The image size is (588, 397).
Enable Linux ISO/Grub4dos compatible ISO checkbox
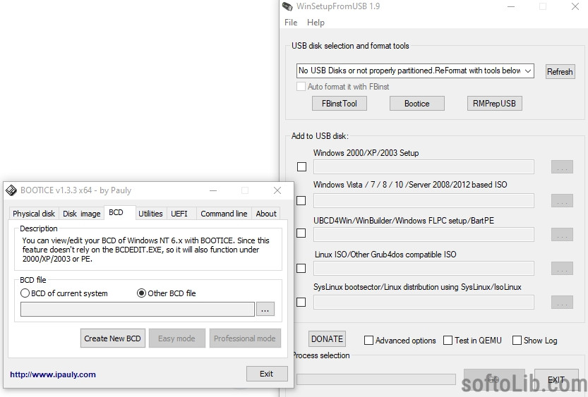point(301,269)
